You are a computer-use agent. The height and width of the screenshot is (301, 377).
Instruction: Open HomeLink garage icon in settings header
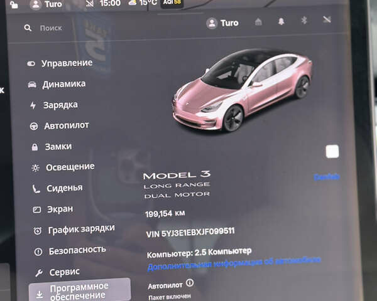[x=258, y=22]
